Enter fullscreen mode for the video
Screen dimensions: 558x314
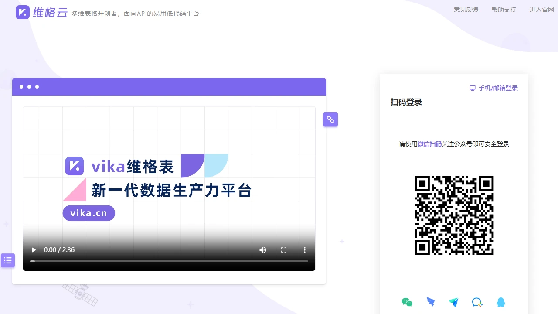click(283, 249)
